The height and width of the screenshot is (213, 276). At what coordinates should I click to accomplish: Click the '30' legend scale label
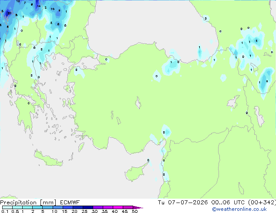coord(94,211)
